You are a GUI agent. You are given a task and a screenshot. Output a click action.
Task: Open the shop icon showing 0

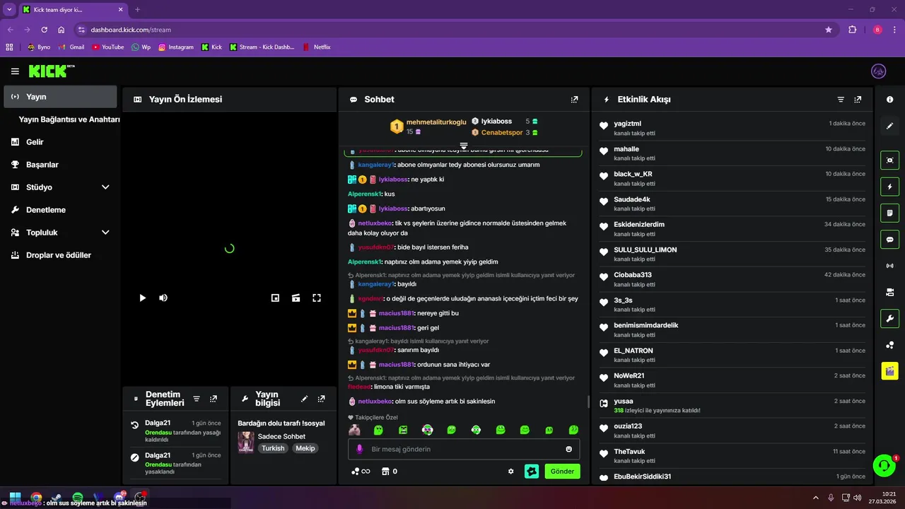click(x=389, y=472)
